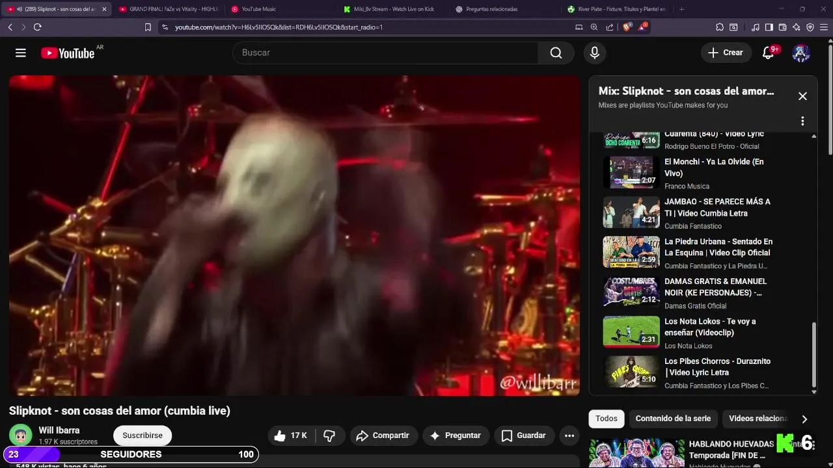This screenshot has width=833, height=468.
Task: Close the Mix playlist panel
Action: tap(802, 96)
